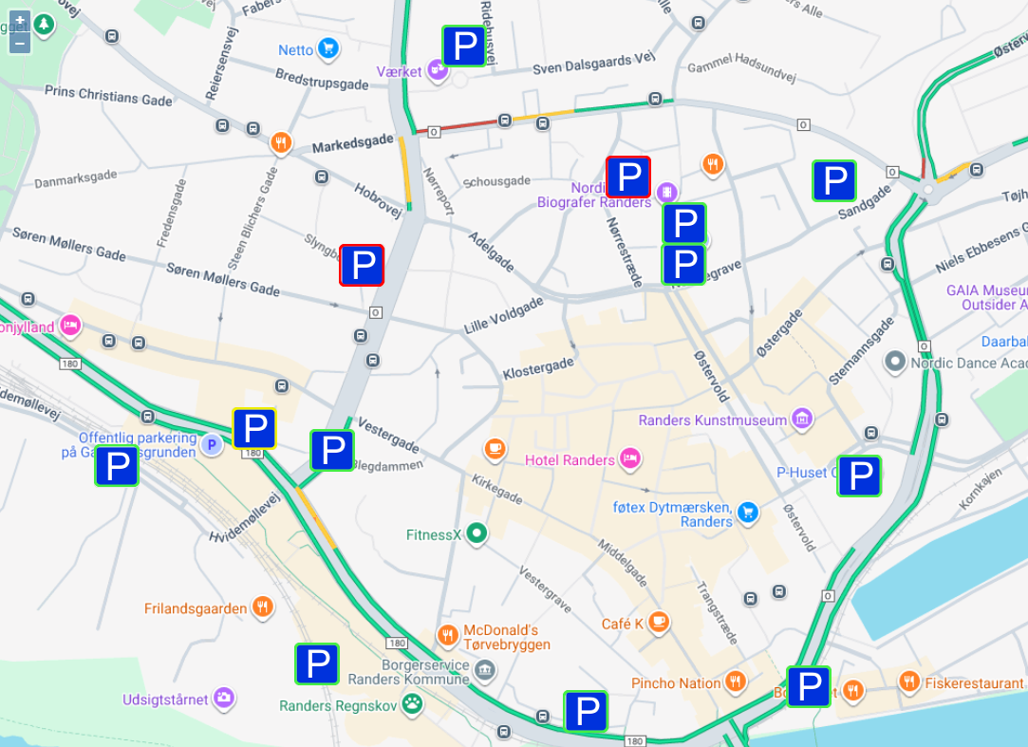Viewport: 1028px width, 747px height.
Task: Click the McDonald's Tørvebryggen restaurant pin
Action: pos(448,635)
